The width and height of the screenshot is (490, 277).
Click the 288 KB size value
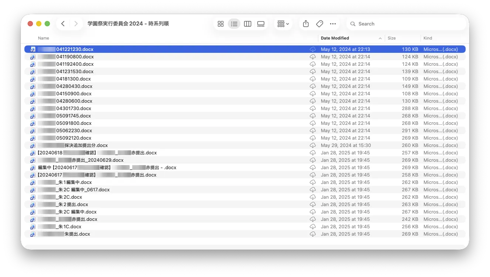[x=410, y=108]
